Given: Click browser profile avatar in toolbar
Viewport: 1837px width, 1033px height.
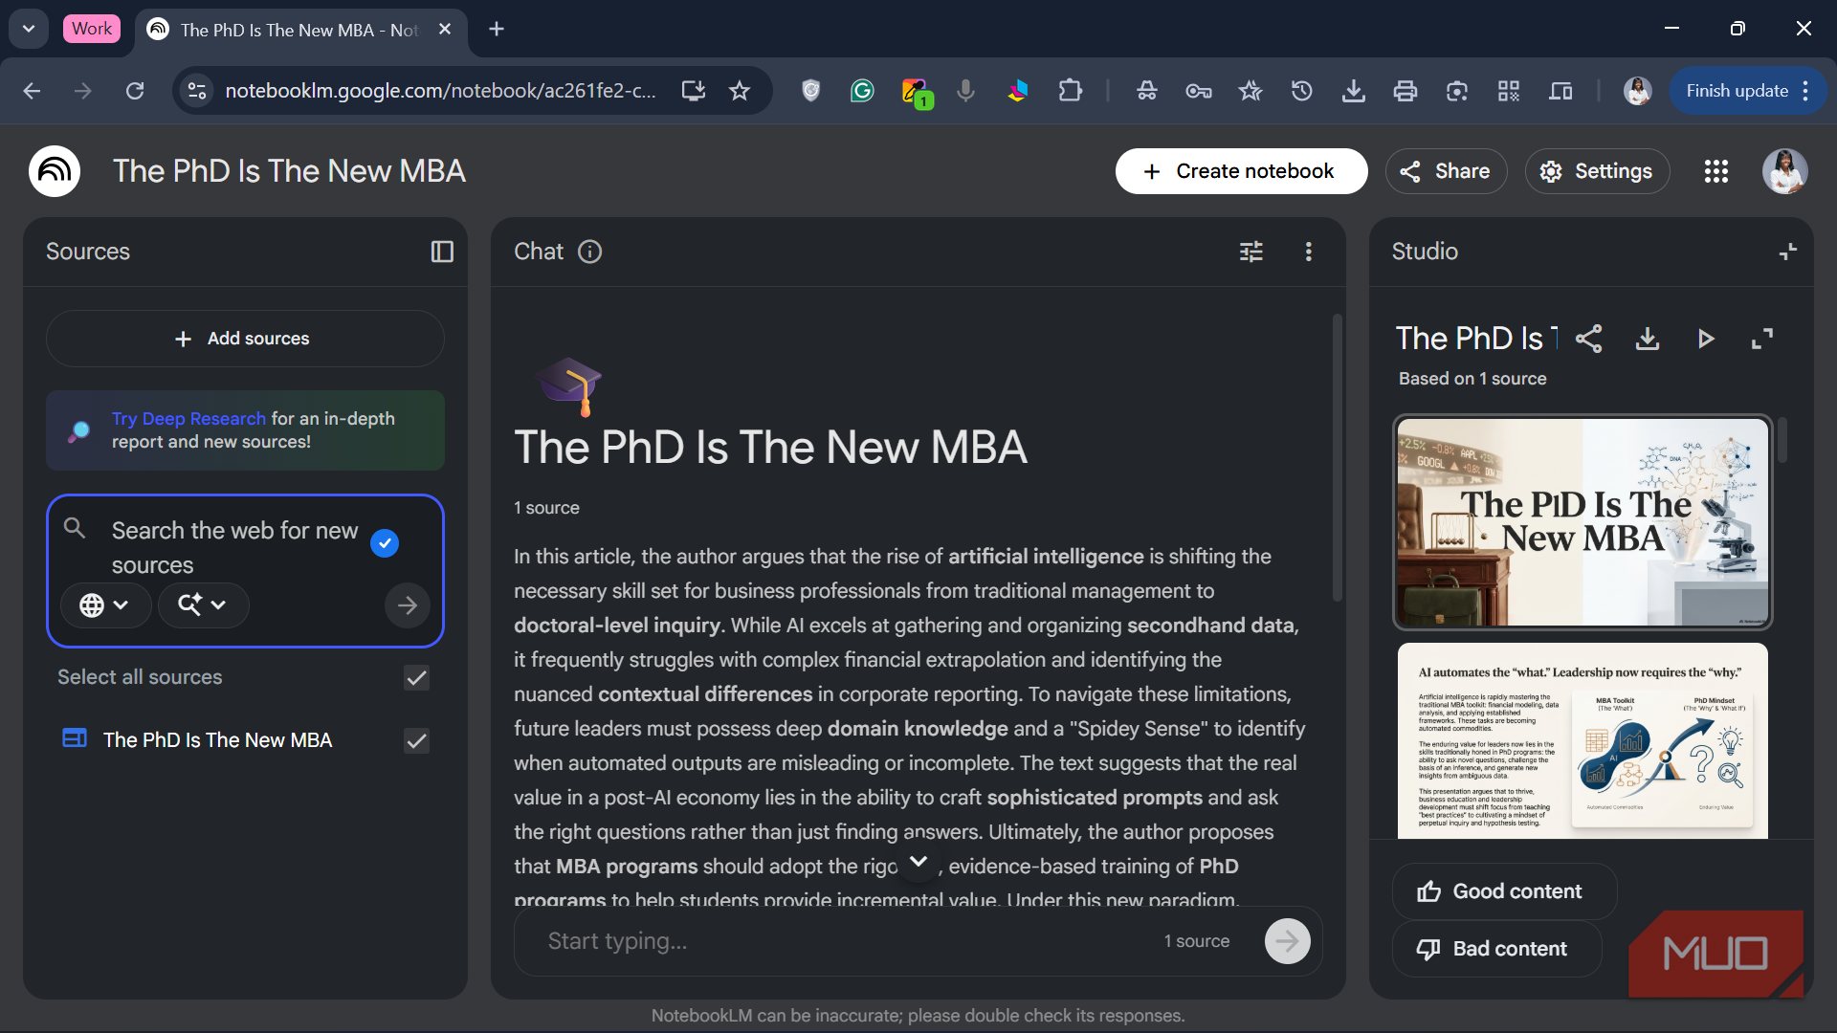Looking at the screenshot, I should [x=1637, y=91].
